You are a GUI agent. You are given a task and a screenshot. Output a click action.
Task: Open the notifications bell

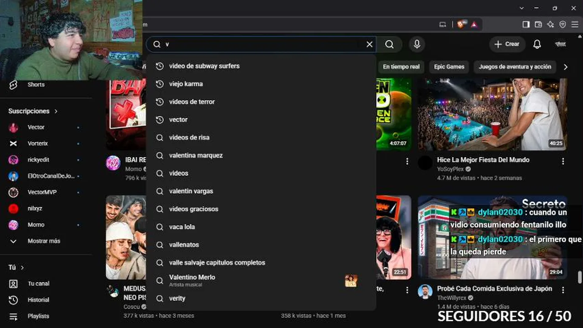tap(537, 44)
